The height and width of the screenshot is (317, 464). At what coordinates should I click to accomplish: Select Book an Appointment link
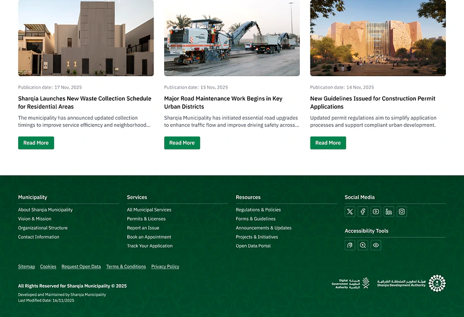coord(149,237)
